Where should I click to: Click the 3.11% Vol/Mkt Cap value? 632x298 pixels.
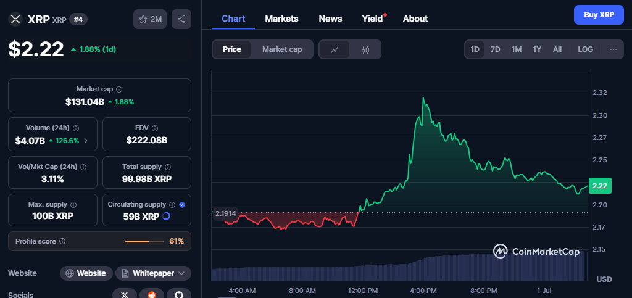pos(52,179)
